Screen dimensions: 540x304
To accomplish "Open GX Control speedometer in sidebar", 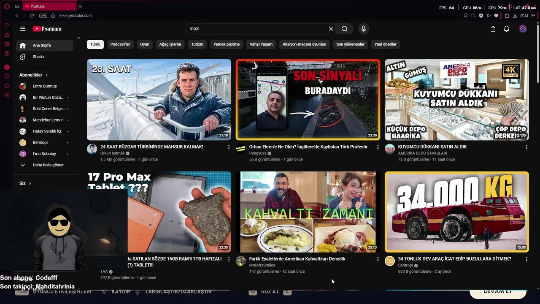I will [x=7, y=25].
